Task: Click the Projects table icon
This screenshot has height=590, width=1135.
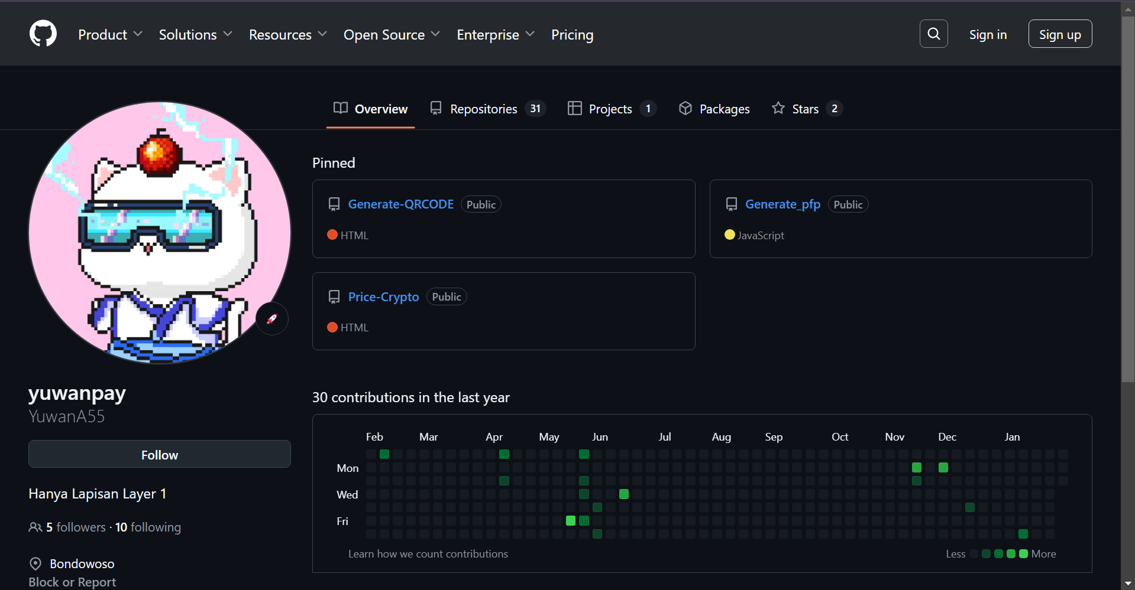Action: pyautogui.click(x=574, y=108)
